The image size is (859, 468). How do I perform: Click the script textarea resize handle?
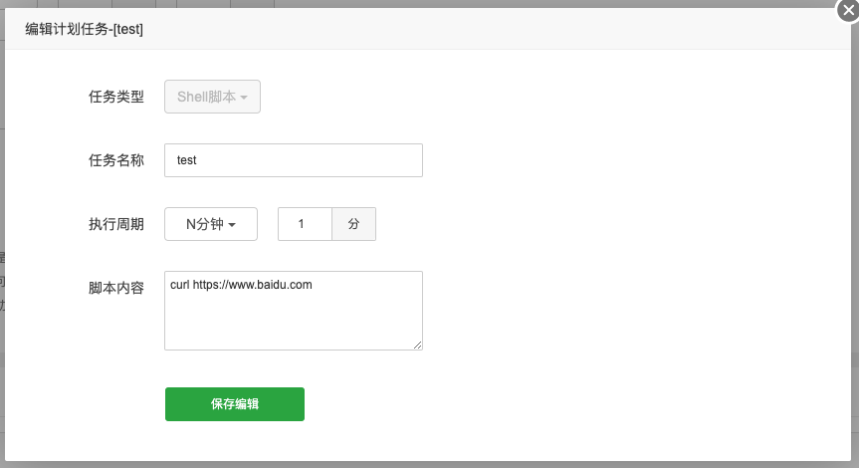pos(418,346)
